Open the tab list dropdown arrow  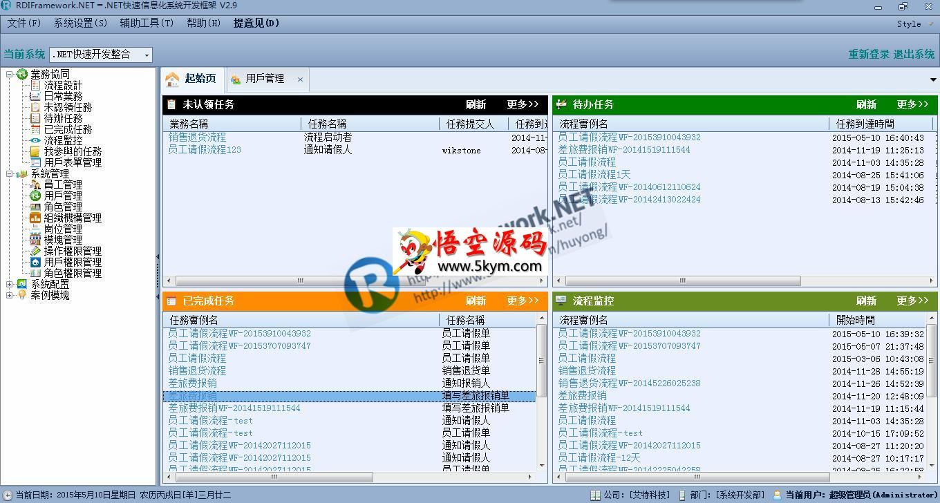933,79
